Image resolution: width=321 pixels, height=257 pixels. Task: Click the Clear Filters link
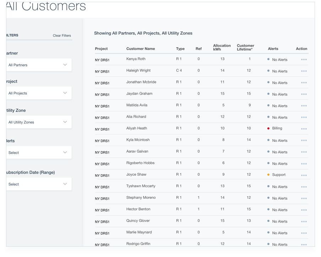62,35
